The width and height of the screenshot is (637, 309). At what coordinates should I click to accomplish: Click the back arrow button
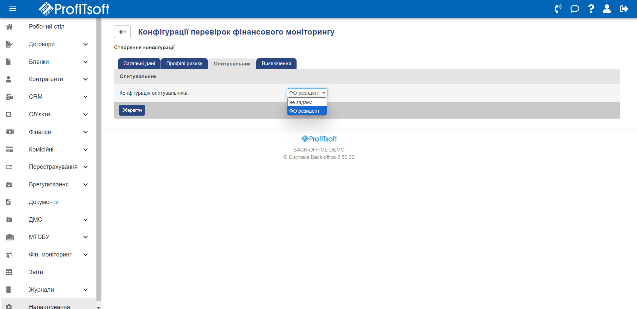122,32
